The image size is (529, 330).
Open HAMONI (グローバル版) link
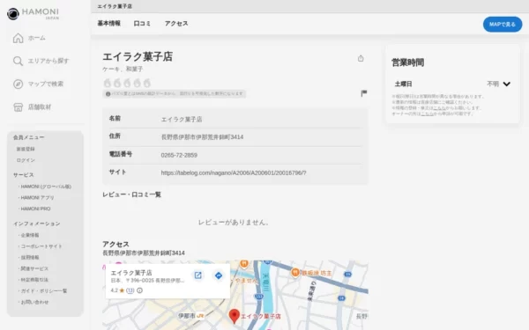[46, 187]
